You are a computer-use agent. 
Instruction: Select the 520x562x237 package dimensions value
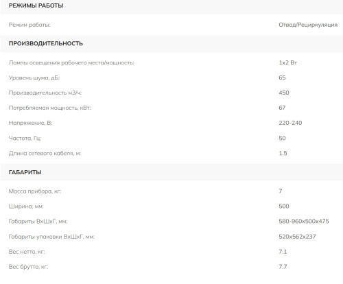coord(297,237)
